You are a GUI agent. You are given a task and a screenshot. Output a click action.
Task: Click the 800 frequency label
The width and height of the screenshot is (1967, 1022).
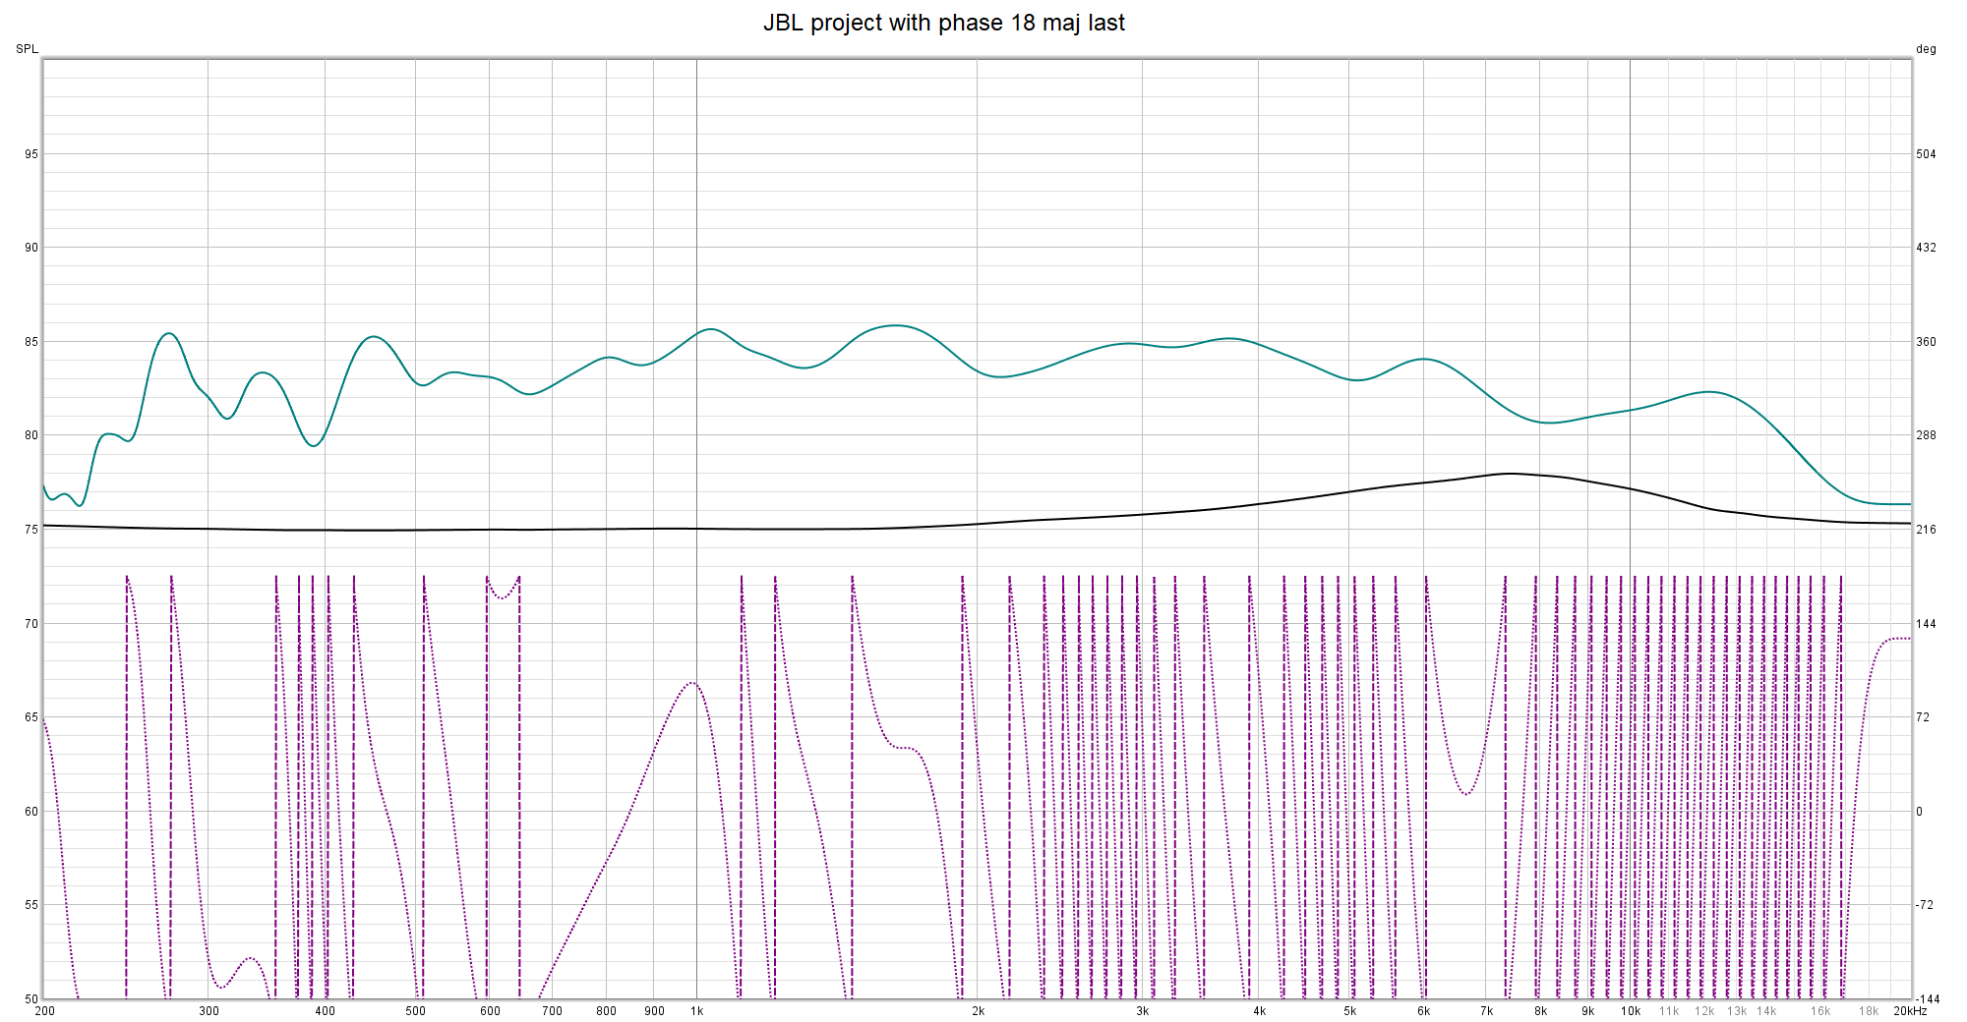(606, 1011)
